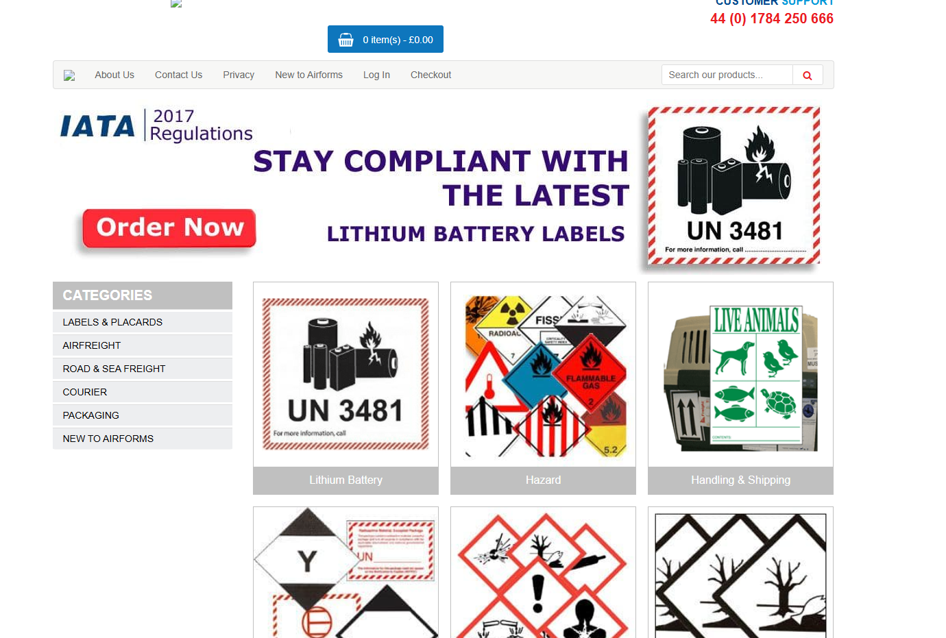The image size is (946, 638).
Task: Focus the Search our products field
Action: tap(727, 75)
